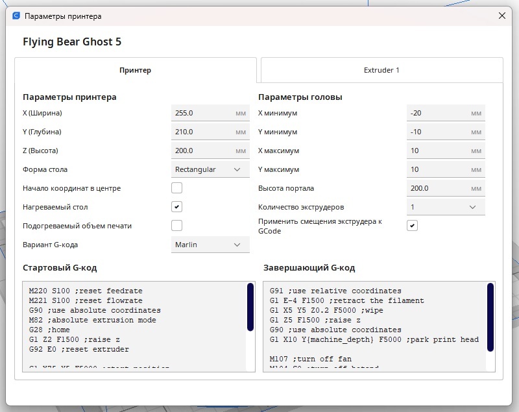Click the X minimum field showing -20
Viewport: 519px width, 412px height.
point(446,113)
